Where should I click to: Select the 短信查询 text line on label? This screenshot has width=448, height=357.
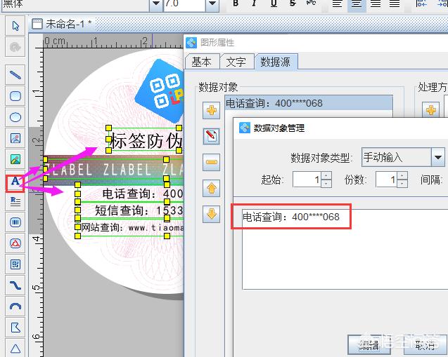(x=139, y=210)
